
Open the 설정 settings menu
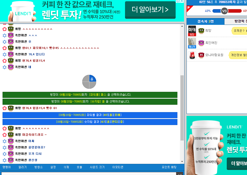53,167
